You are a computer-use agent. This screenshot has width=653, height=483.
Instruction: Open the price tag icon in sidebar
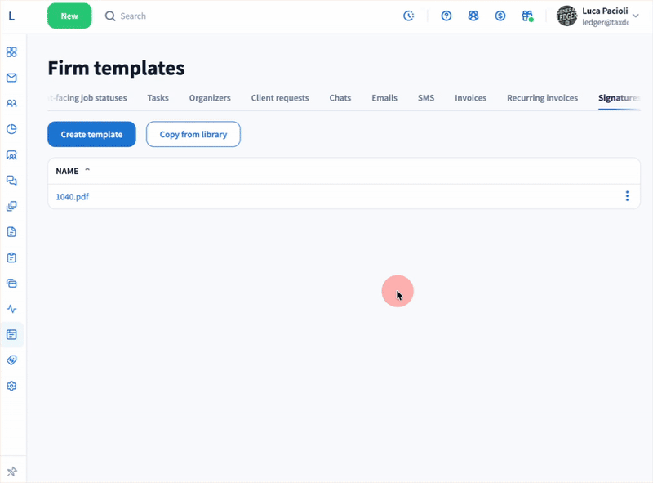point(11,360)
